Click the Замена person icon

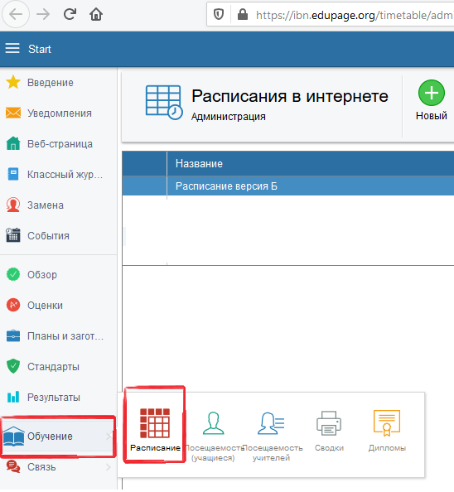pyautogui.click(x=13, y=205)
